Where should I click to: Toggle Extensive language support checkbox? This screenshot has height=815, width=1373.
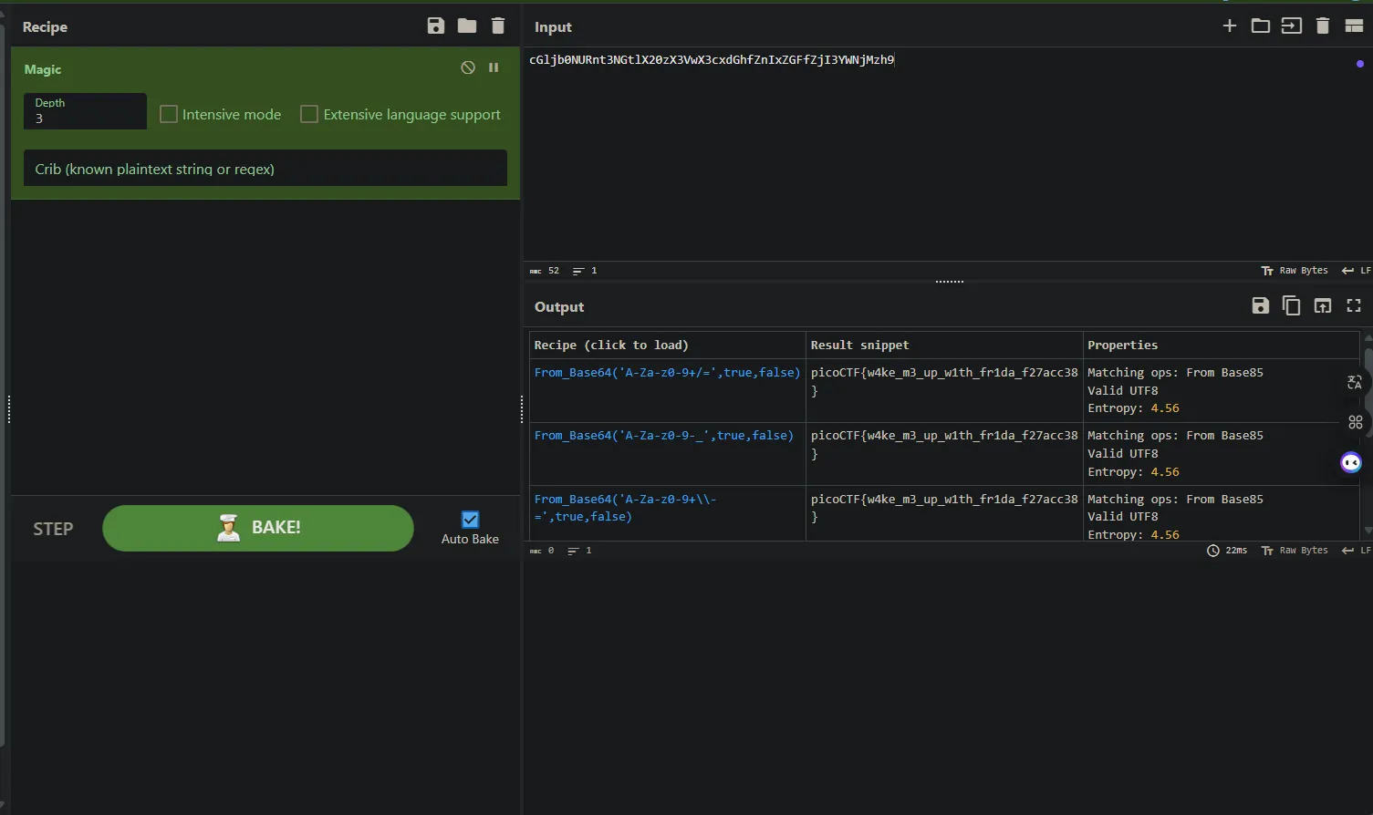click(x=309, y=114)
